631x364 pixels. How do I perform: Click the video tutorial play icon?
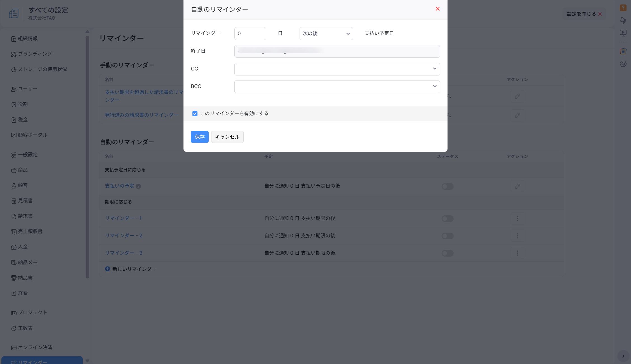[x=623, y=33]
